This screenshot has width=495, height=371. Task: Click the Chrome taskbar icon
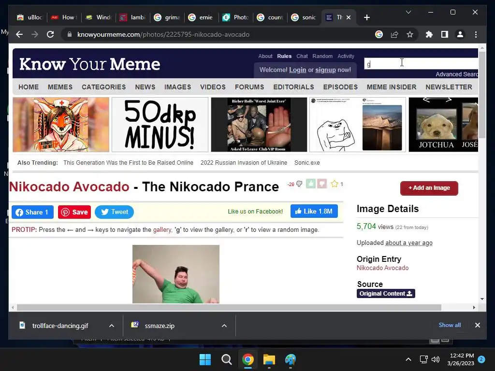tap(248, 359)
